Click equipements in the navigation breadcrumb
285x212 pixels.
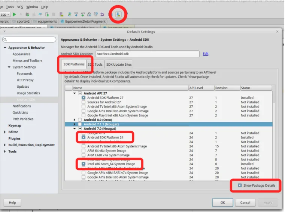click(x=47, y=21)
